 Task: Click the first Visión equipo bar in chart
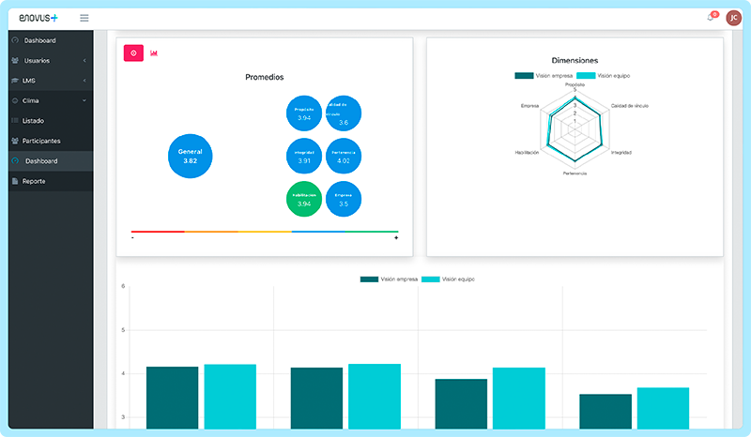coord(230,396)
